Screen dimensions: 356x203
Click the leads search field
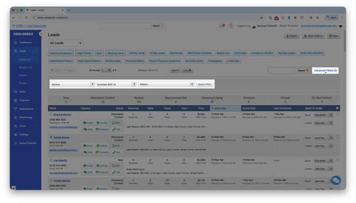(282, 71)
